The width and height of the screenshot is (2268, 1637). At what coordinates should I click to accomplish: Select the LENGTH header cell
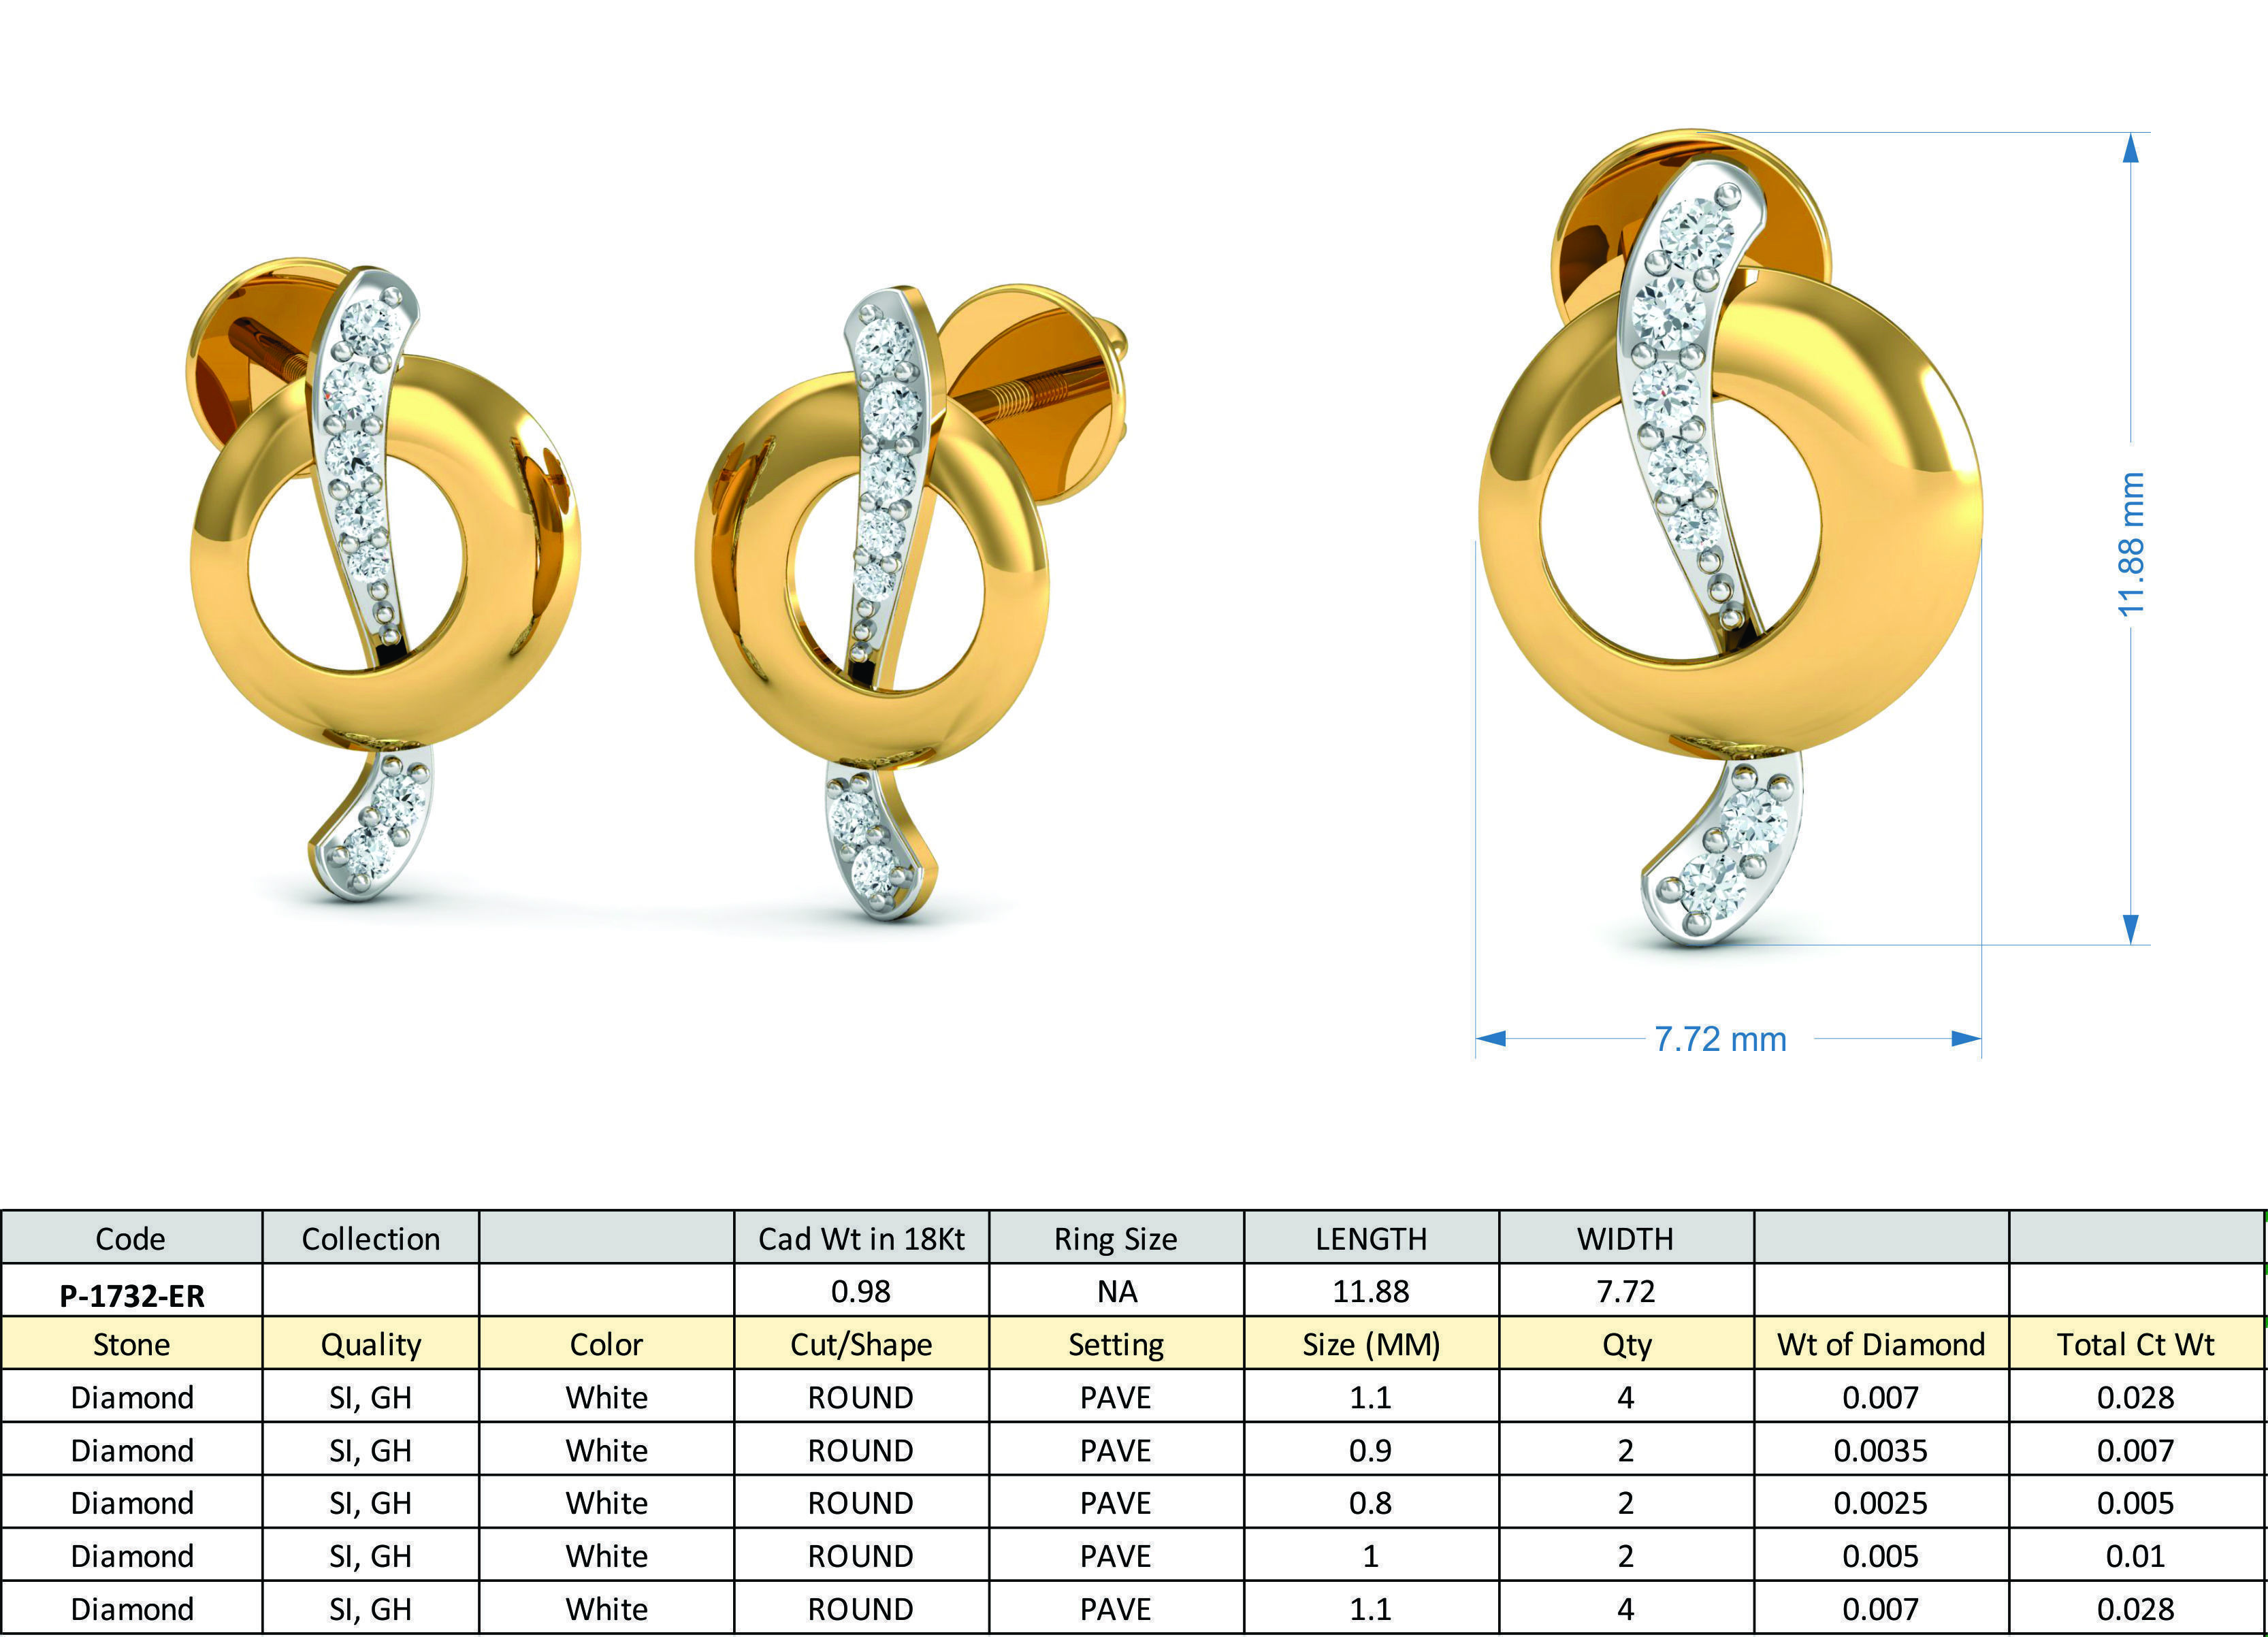click(x=1371, y=1239)
